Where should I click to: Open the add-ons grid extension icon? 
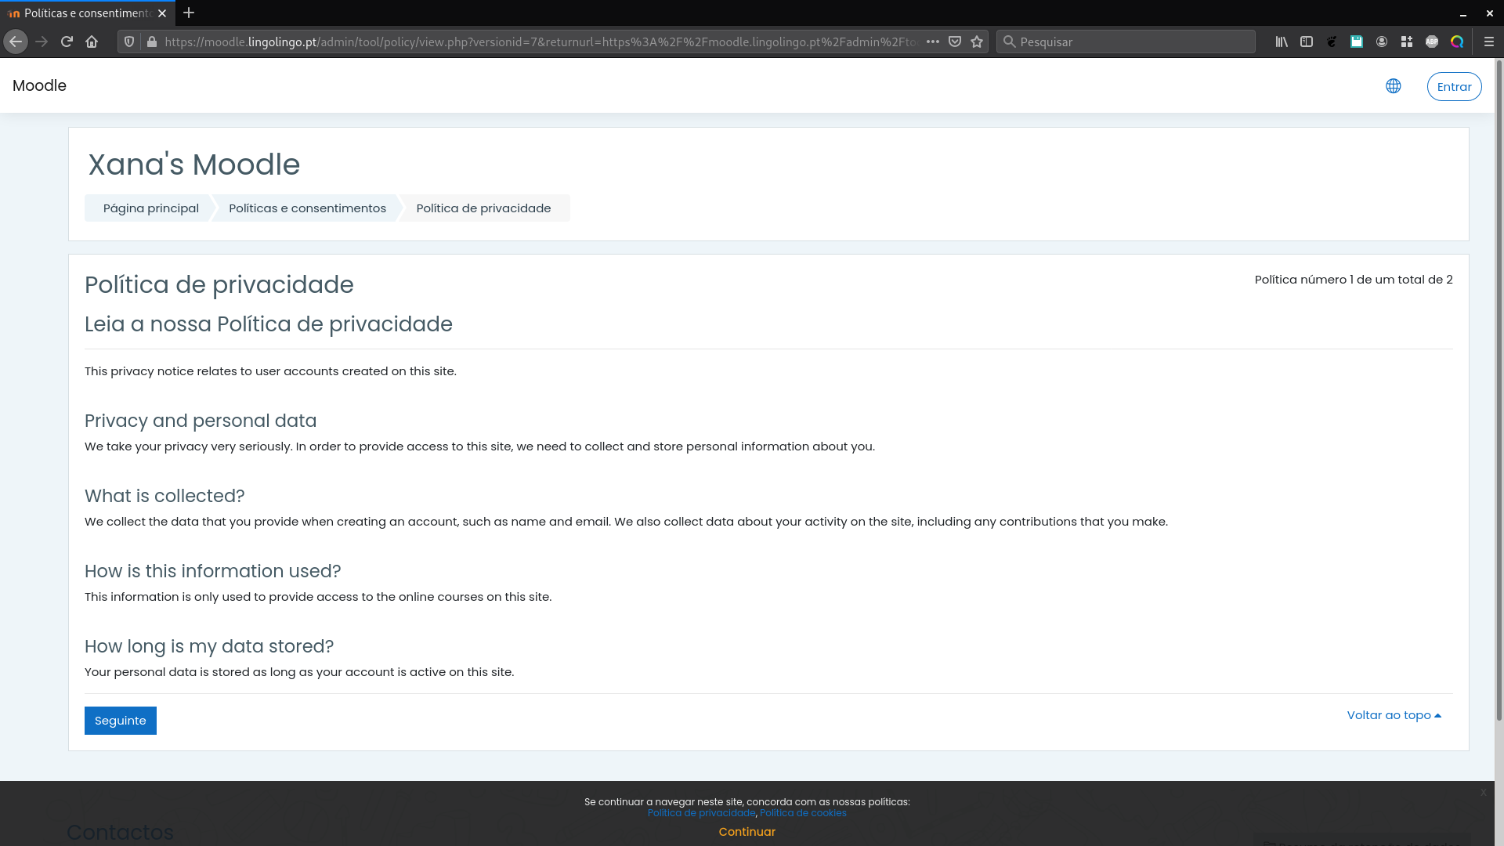click(1407, 42)
